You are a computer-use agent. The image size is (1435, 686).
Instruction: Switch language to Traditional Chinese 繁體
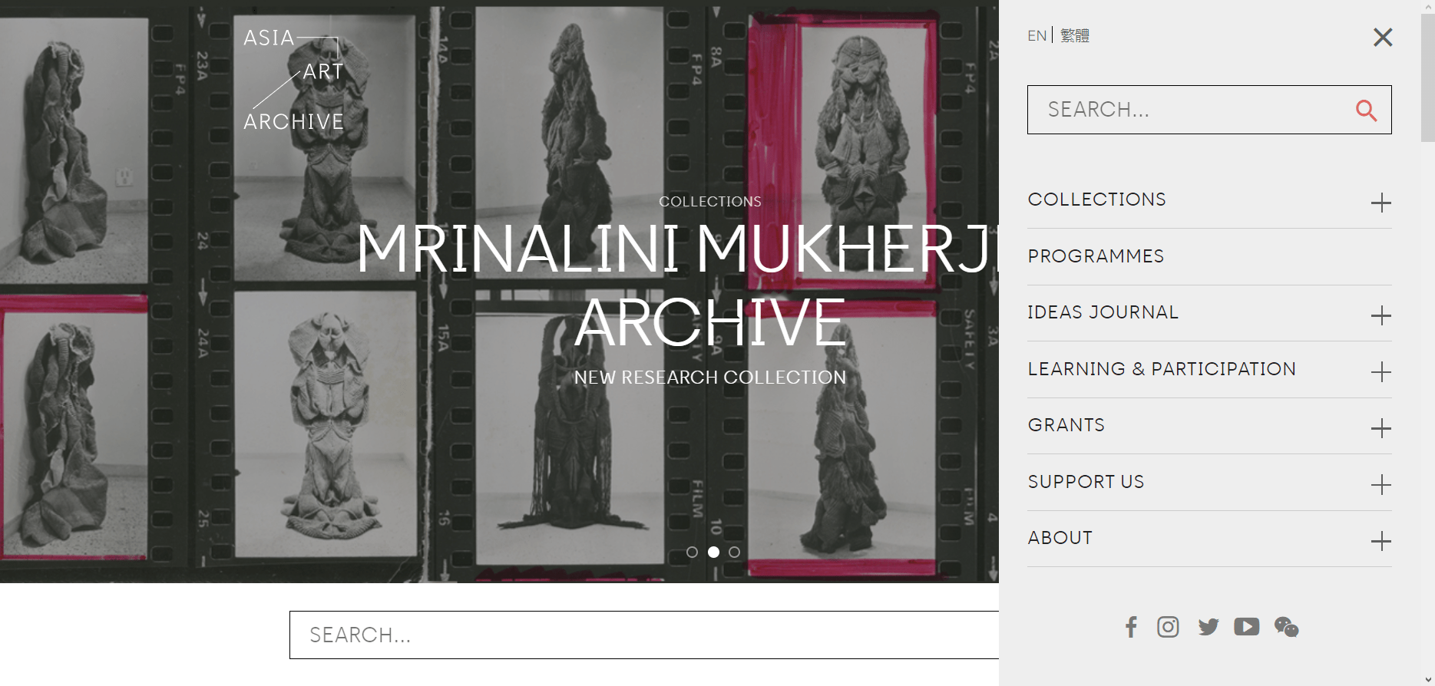pos(1075,35)
